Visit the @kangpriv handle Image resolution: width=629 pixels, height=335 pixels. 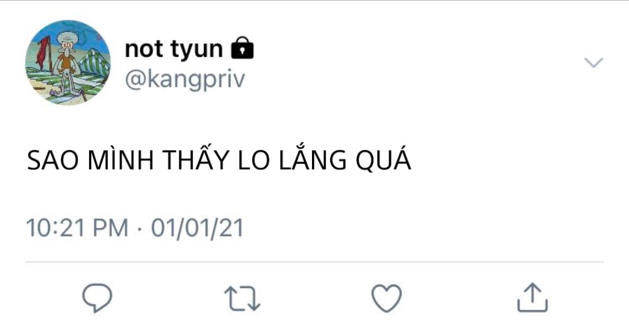[x=184, y=79]
